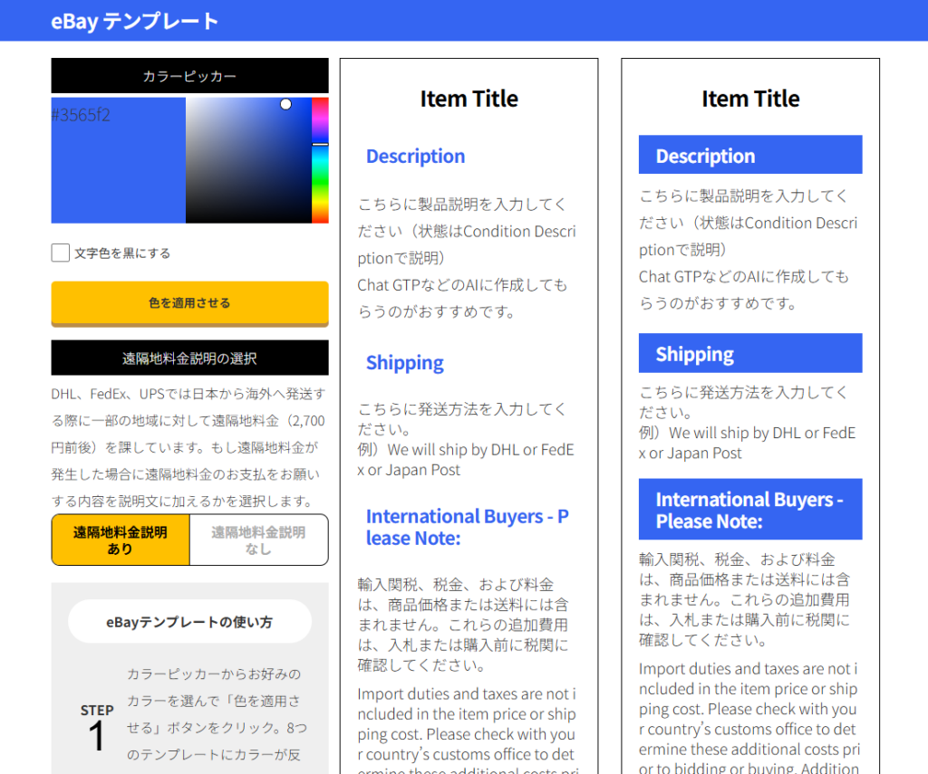Enable the 文字色を黒にする checkbox
Viewport: 928px width, 774px height.
(x=61, y=253)
